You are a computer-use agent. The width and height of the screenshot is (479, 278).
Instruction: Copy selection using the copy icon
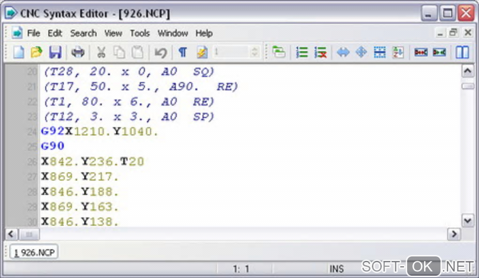pyautogui.click(x=119, y=53)
